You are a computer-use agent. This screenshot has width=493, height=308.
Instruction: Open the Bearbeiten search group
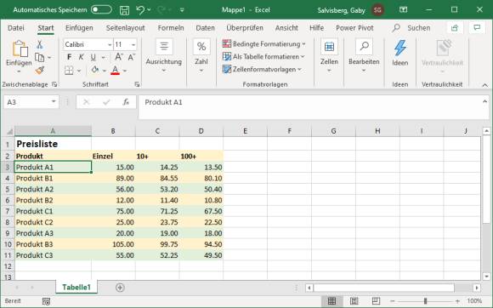click(x=364, y=56)
